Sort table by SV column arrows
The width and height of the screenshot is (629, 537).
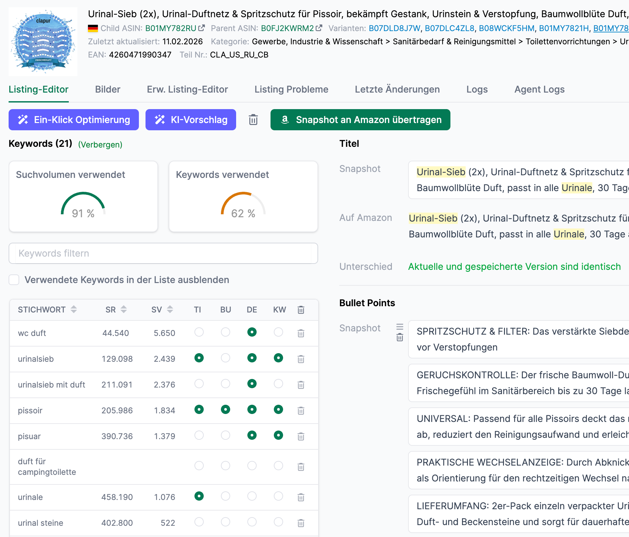170,310
